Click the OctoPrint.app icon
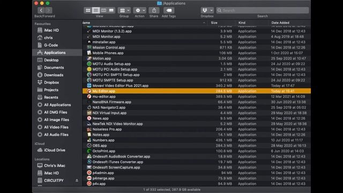The image size is (343, 193). click(x=89, y=151)
